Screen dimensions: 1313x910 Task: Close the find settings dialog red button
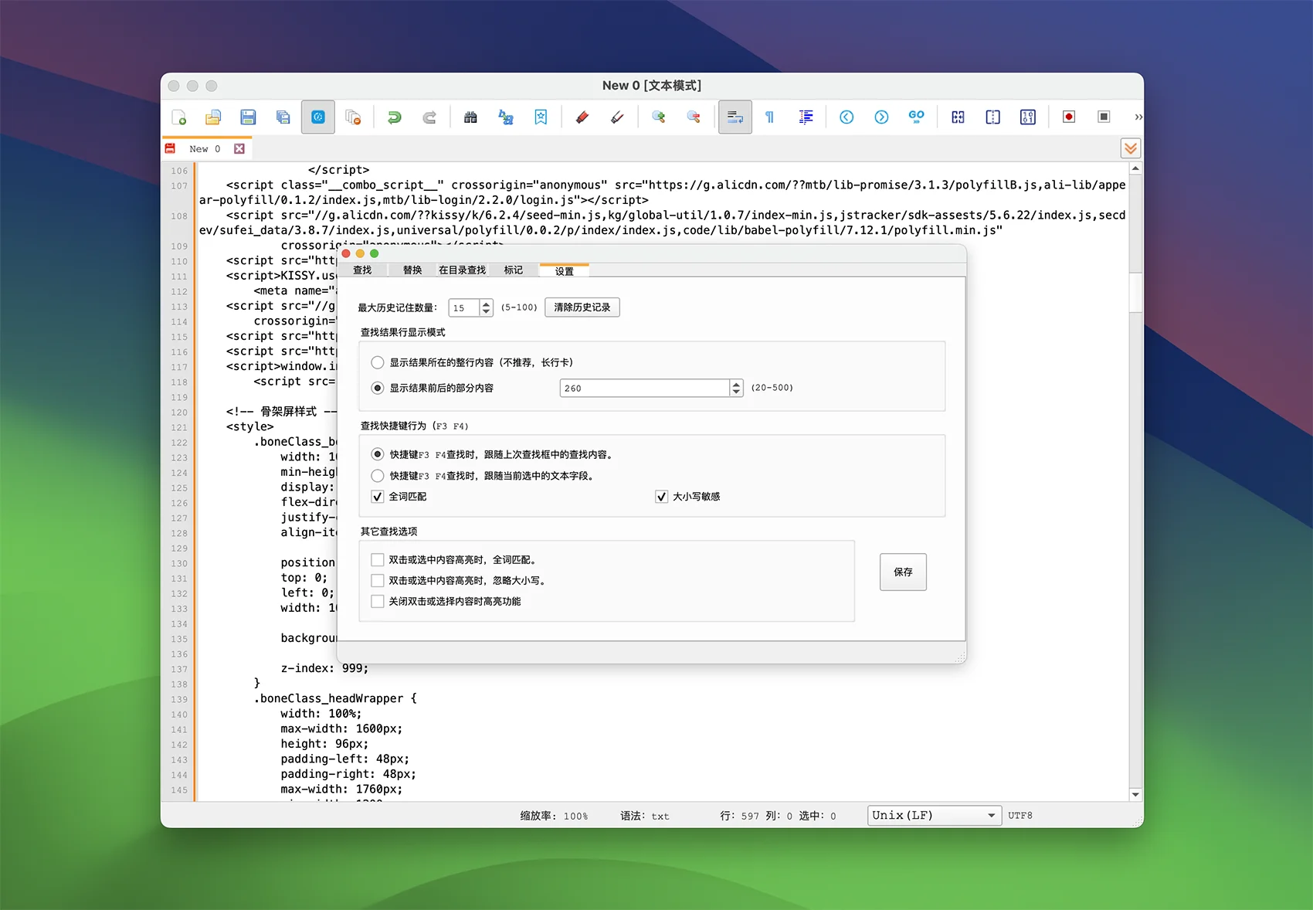pyautogui.click(x=346, y=253)
